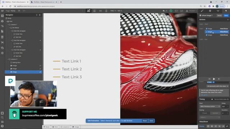Switch to Mobile portrait breakpoint icon

coord(106,11)
